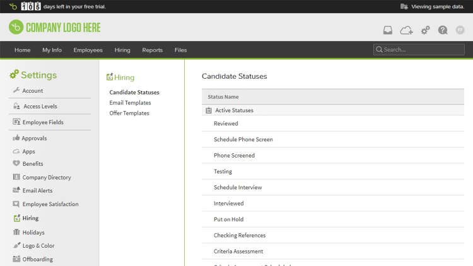The image size is (473, 266).
Task: Click the Holidays gift icon
Action: point(16,232)
